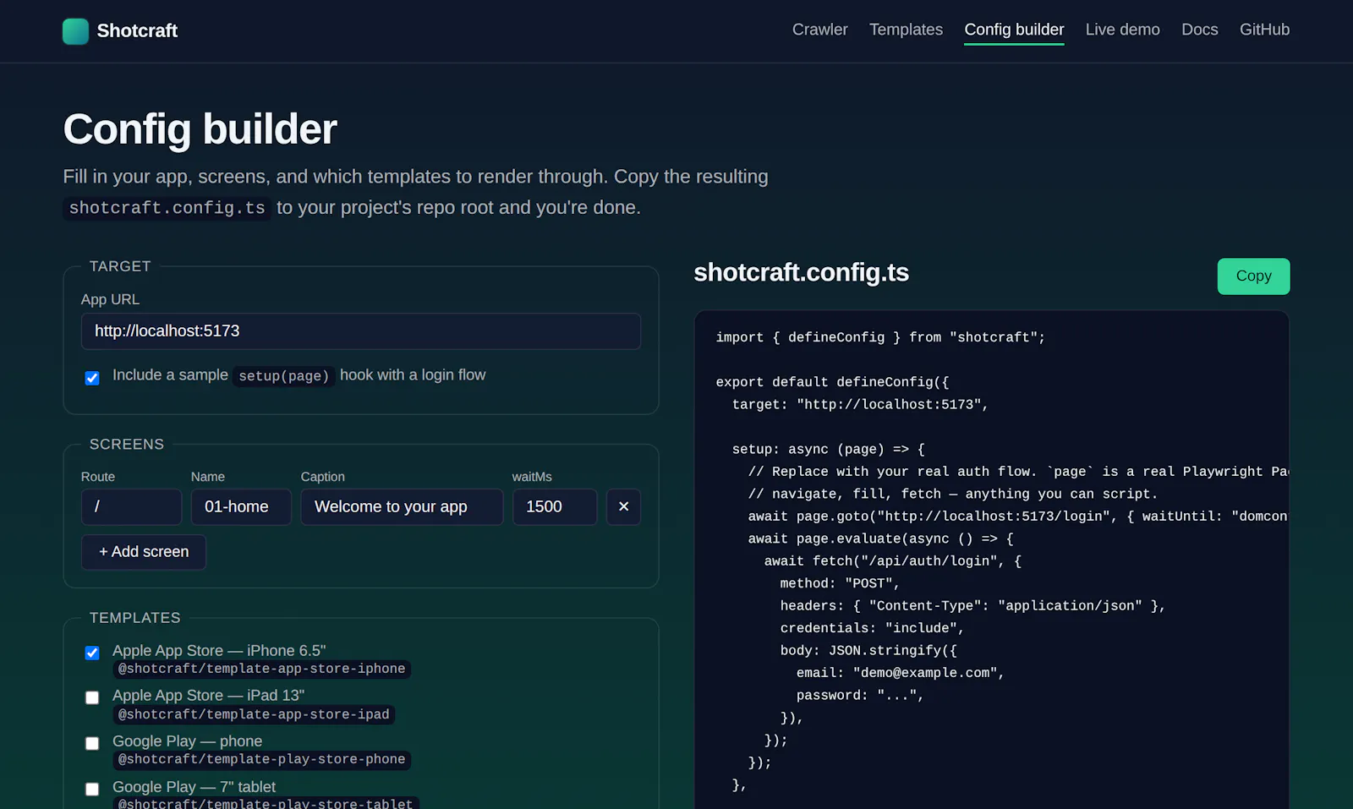
Task: Enable Apple App Store iPad 13" template
Action: pyautogui.click(x=92, y=697)
